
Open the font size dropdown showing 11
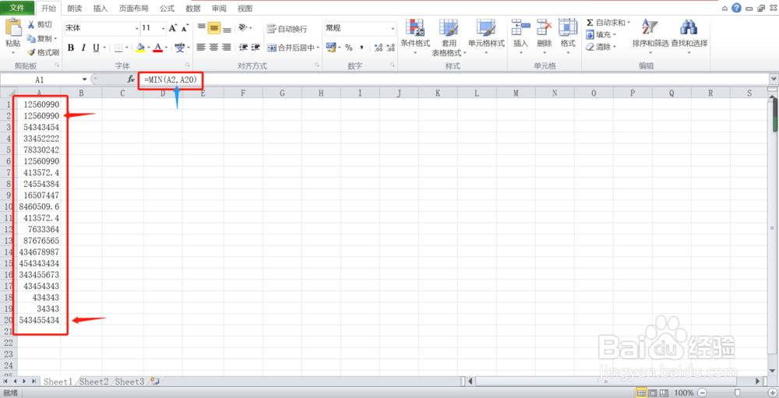(163, 28)
